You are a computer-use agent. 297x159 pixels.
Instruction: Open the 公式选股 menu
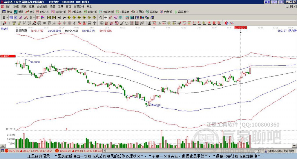42,7
